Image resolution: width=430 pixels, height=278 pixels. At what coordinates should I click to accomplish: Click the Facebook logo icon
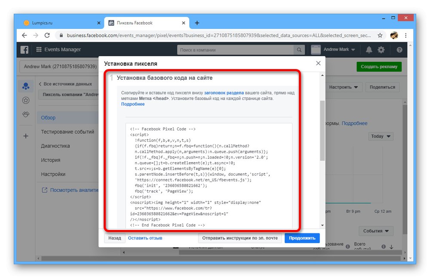(25, 49)
